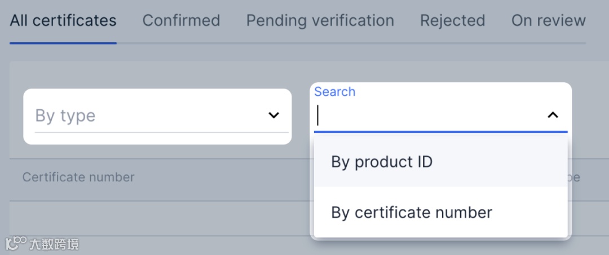
Task: Click the blue underline of Search field
Action: tap(440, 132)
